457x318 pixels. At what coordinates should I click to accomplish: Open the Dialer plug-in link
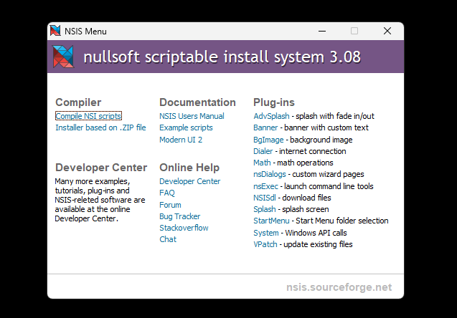[263, 151]
